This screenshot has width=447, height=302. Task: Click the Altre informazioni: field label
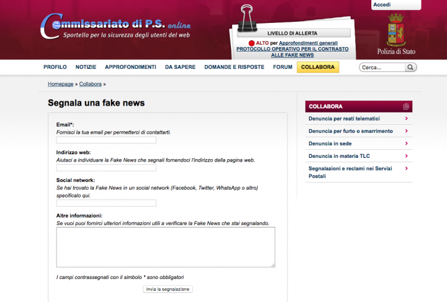[x=79, y=216]
